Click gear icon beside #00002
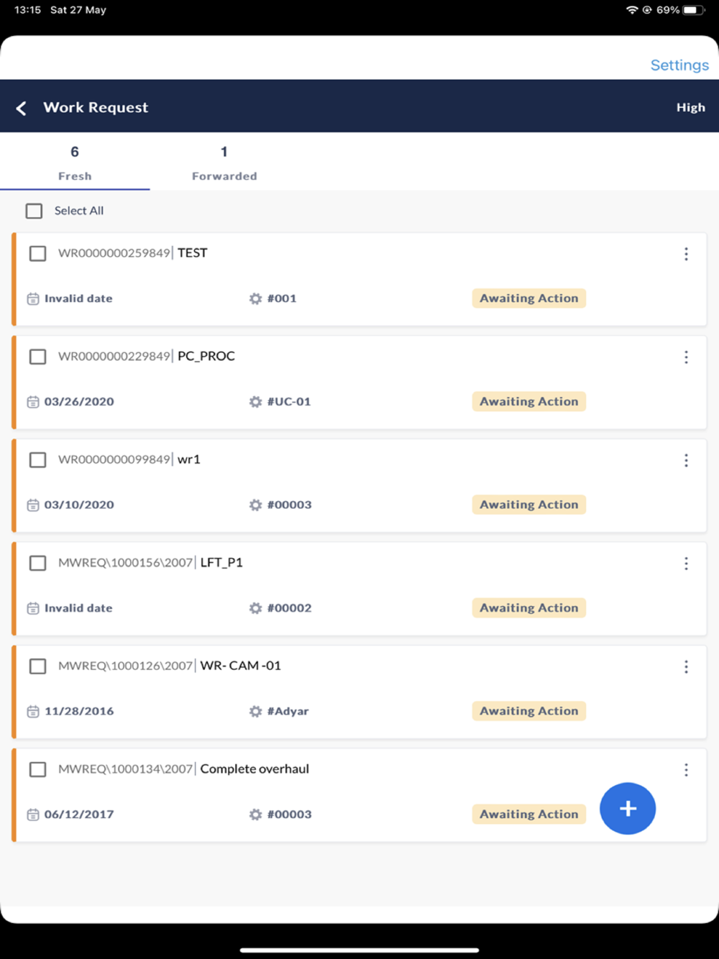The height and width of the screenshot is (959, 719). pos(255,608)
